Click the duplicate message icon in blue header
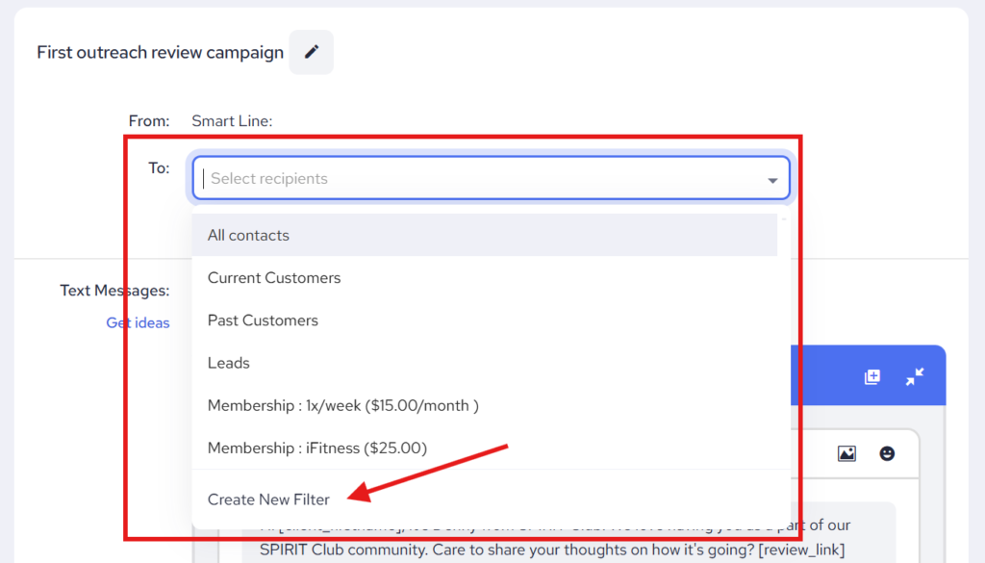Viewport: 985px width, 563px height. point(872,377)
